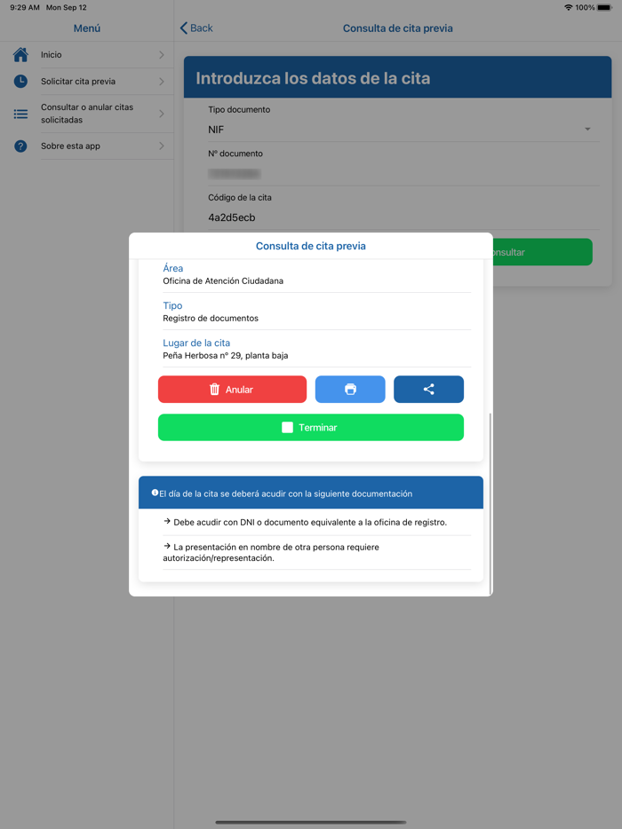This screenshot has height=829, width=622.
Task: Print the appointment with the printer button
Action: point(350,389)
